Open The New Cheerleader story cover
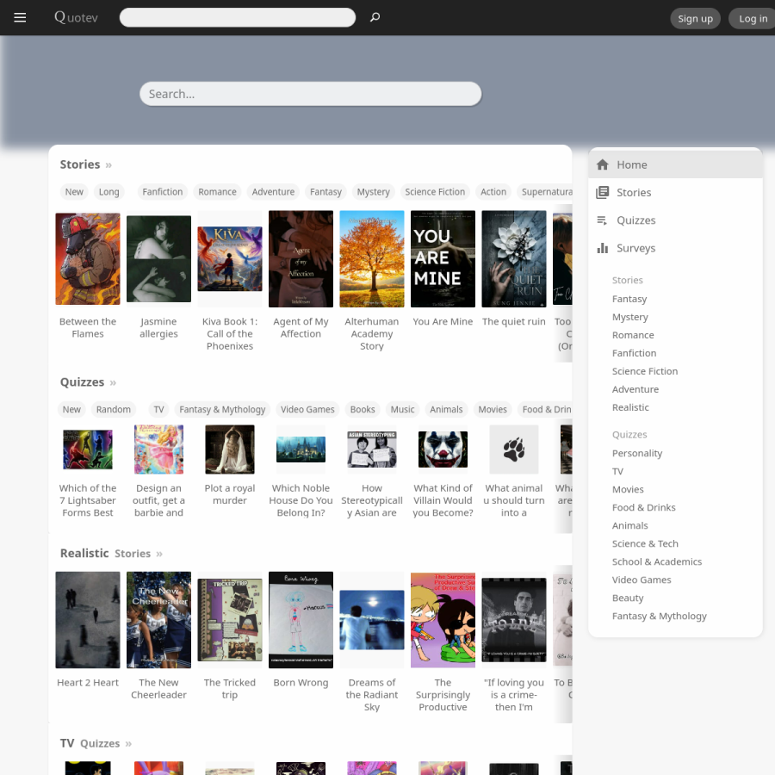 pos(158,620)
